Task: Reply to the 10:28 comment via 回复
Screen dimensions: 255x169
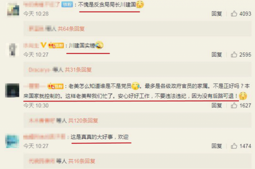Action: click(217, 14)
